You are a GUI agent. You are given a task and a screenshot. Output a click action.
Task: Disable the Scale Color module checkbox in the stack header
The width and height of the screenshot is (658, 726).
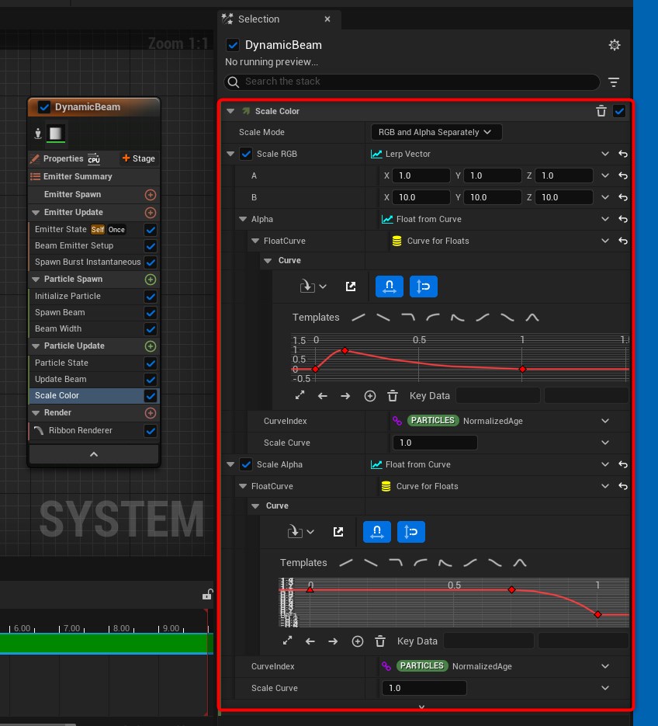(x=619, y=111)
